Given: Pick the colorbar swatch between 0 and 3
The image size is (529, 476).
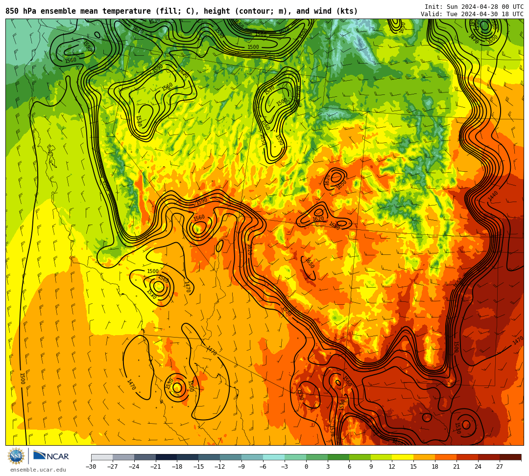Looking at the screenshot, I should tap(317, 457).
